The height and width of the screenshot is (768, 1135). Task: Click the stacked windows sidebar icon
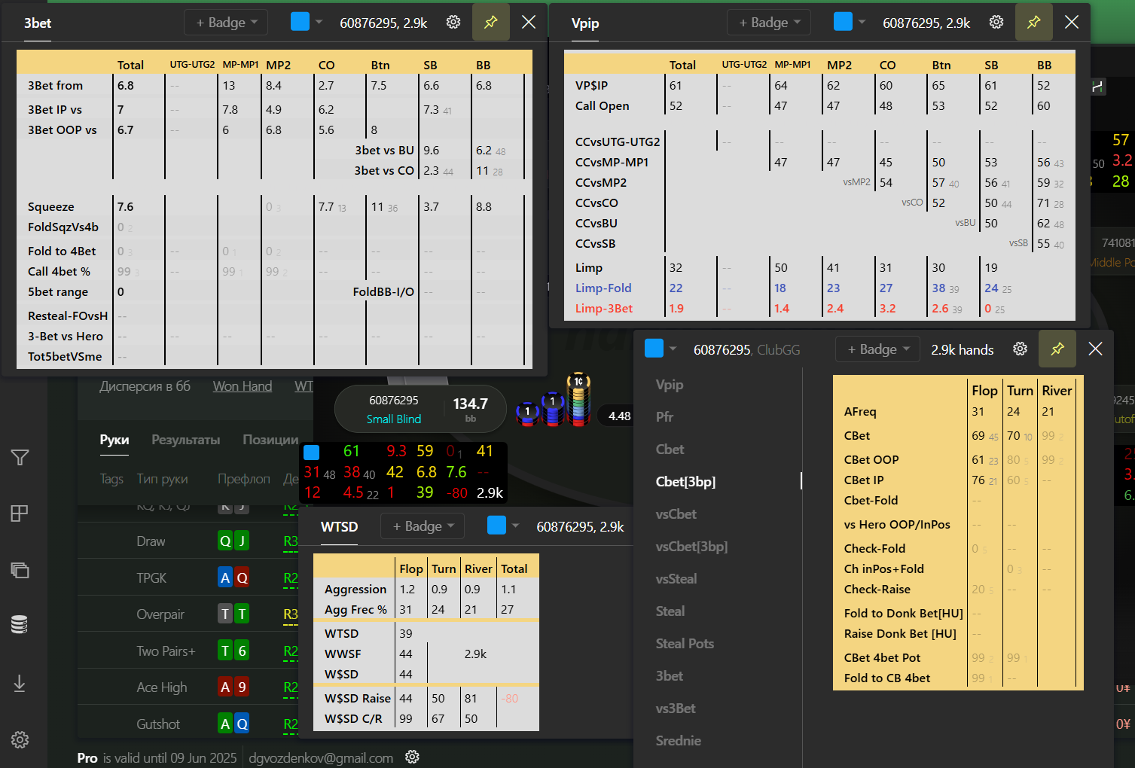pyautogui.click(x=20, y=570)
